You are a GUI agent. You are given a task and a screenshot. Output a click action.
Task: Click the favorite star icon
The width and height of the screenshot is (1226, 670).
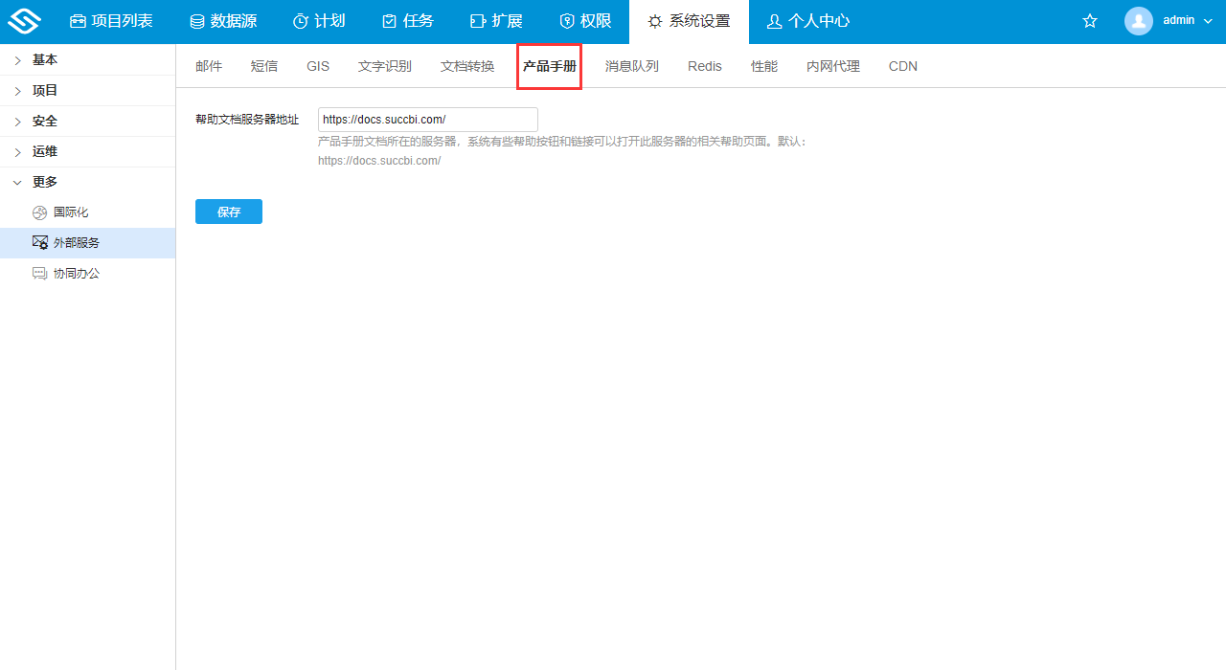pyautogui.click(x=1089, y=20)
